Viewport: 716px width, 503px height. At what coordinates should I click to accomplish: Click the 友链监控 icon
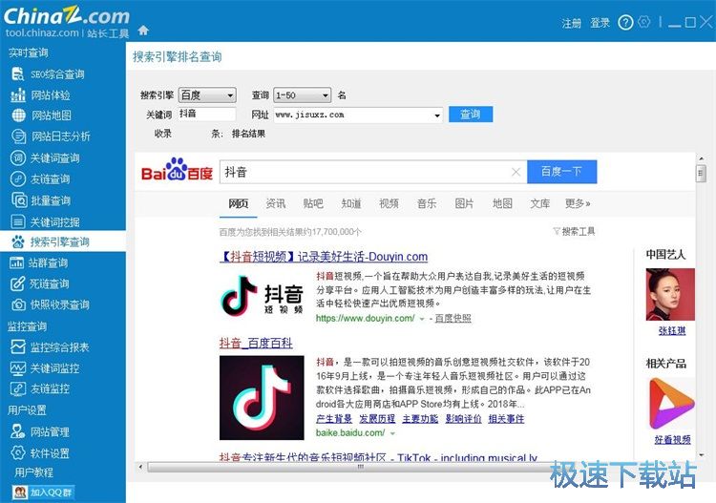[x=18, y=388]
